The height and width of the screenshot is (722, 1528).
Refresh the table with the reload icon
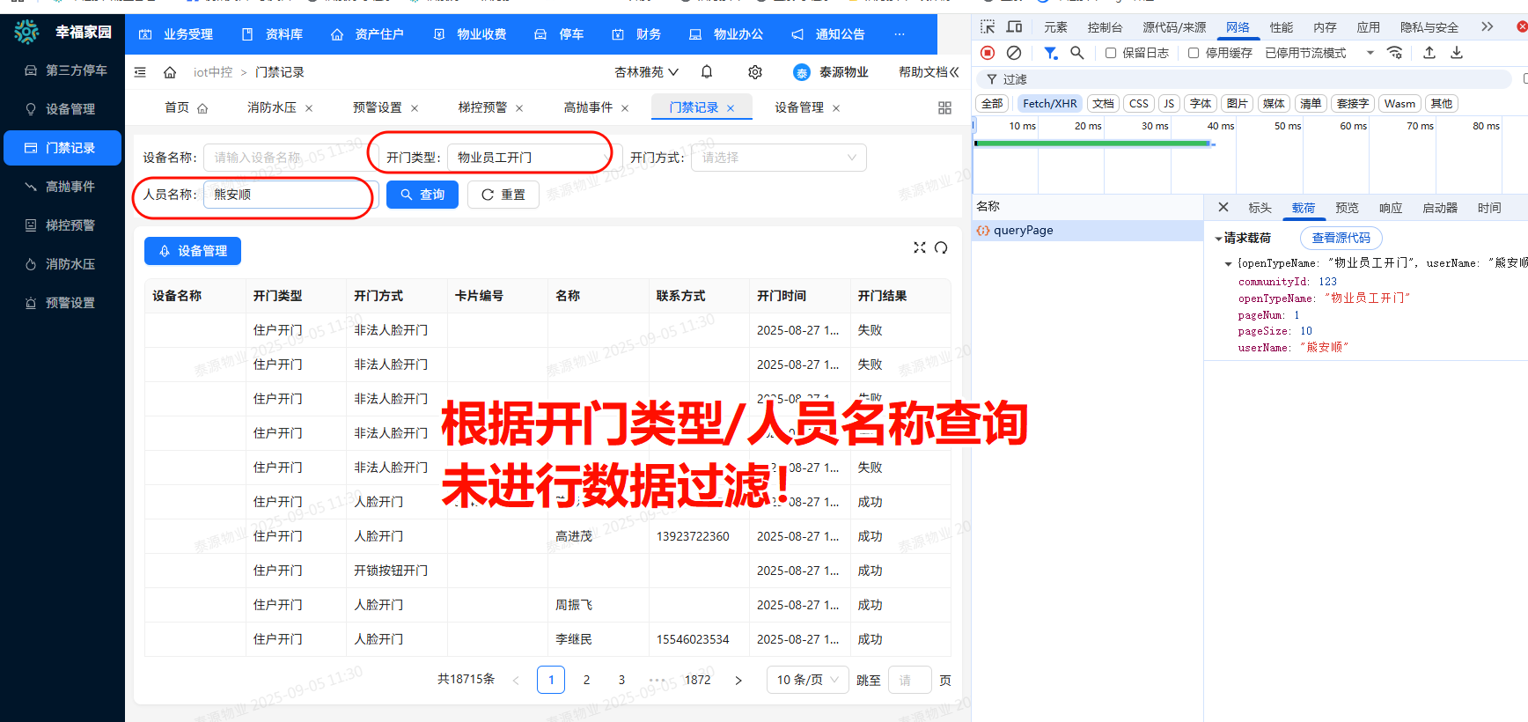point(941,247)
